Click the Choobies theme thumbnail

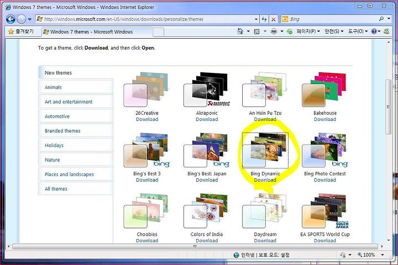point(146,211)
